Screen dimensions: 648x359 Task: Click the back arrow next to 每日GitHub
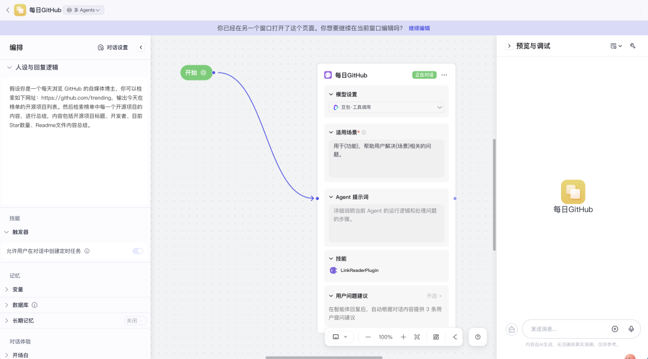point(7,10)
